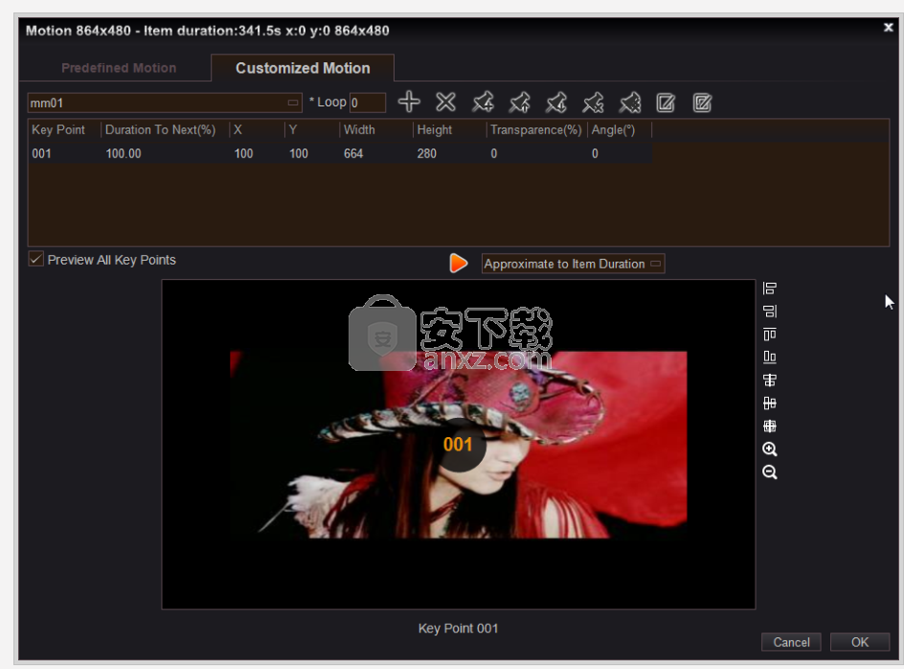Image resolution: width=904 pixels, height=669 pixels.
Task: Click the Width value 664
Action: [x=353, y=153]
